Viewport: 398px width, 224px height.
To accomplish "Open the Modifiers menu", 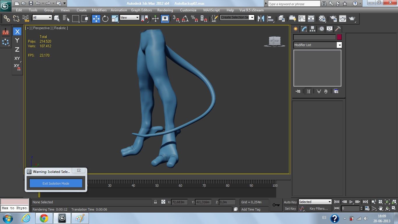I will (99, 10).
